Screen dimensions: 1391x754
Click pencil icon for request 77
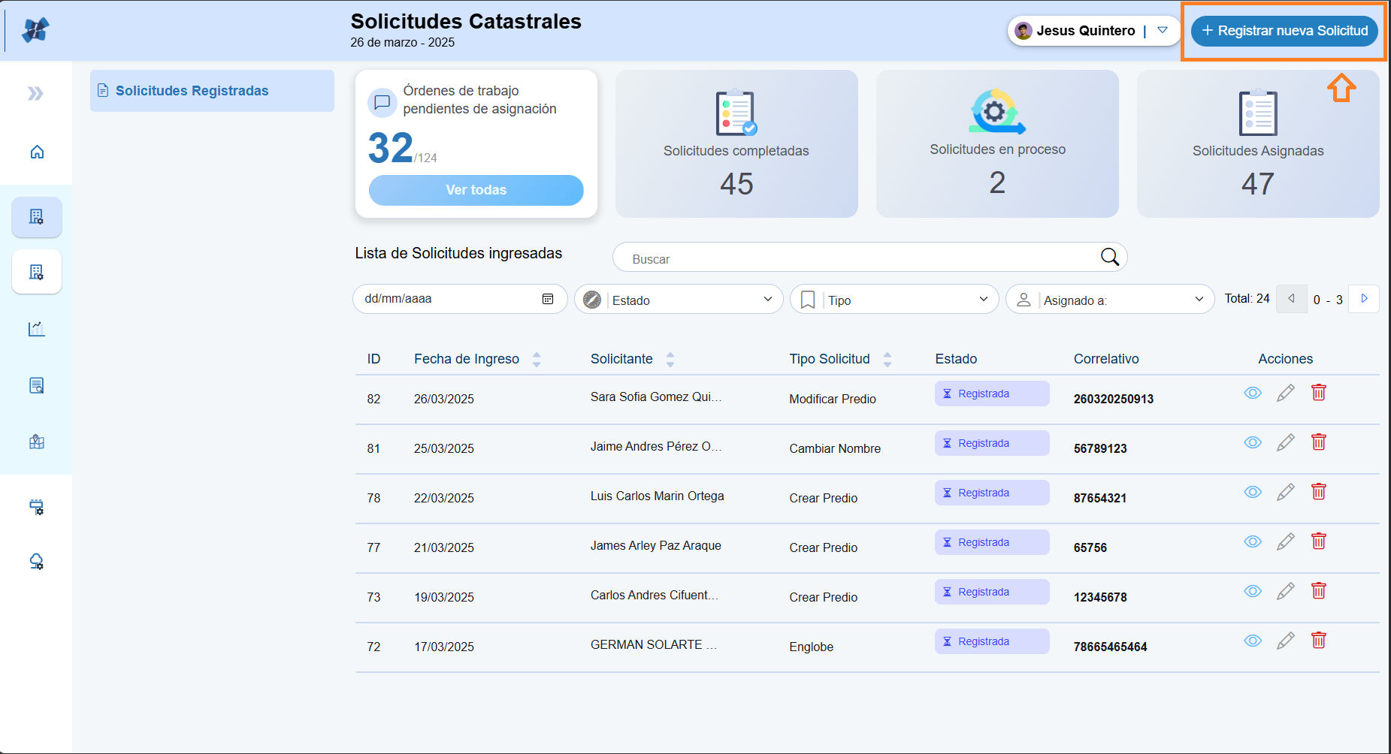1285,541
